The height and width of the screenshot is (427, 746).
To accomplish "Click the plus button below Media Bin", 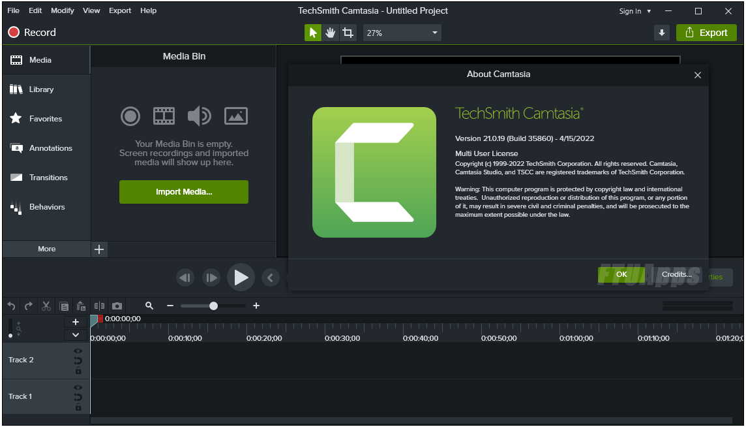I will 99,249.
